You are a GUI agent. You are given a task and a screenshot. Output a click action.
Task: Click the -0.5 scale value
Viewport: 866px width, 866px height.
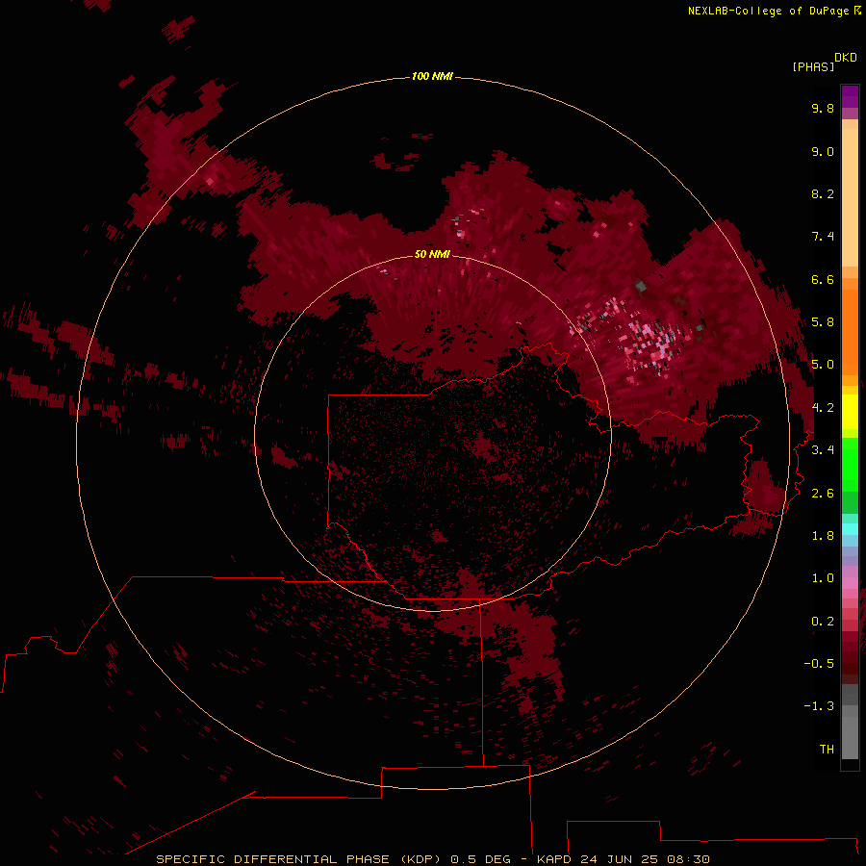point(819,664)
